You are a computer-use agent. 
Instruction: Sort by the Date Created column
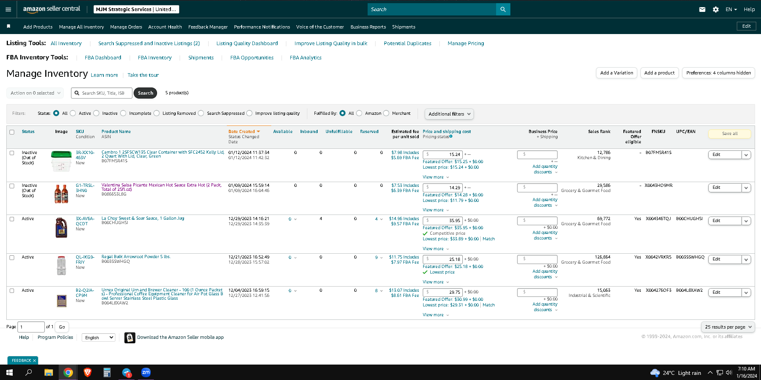(x=244, y=132)
